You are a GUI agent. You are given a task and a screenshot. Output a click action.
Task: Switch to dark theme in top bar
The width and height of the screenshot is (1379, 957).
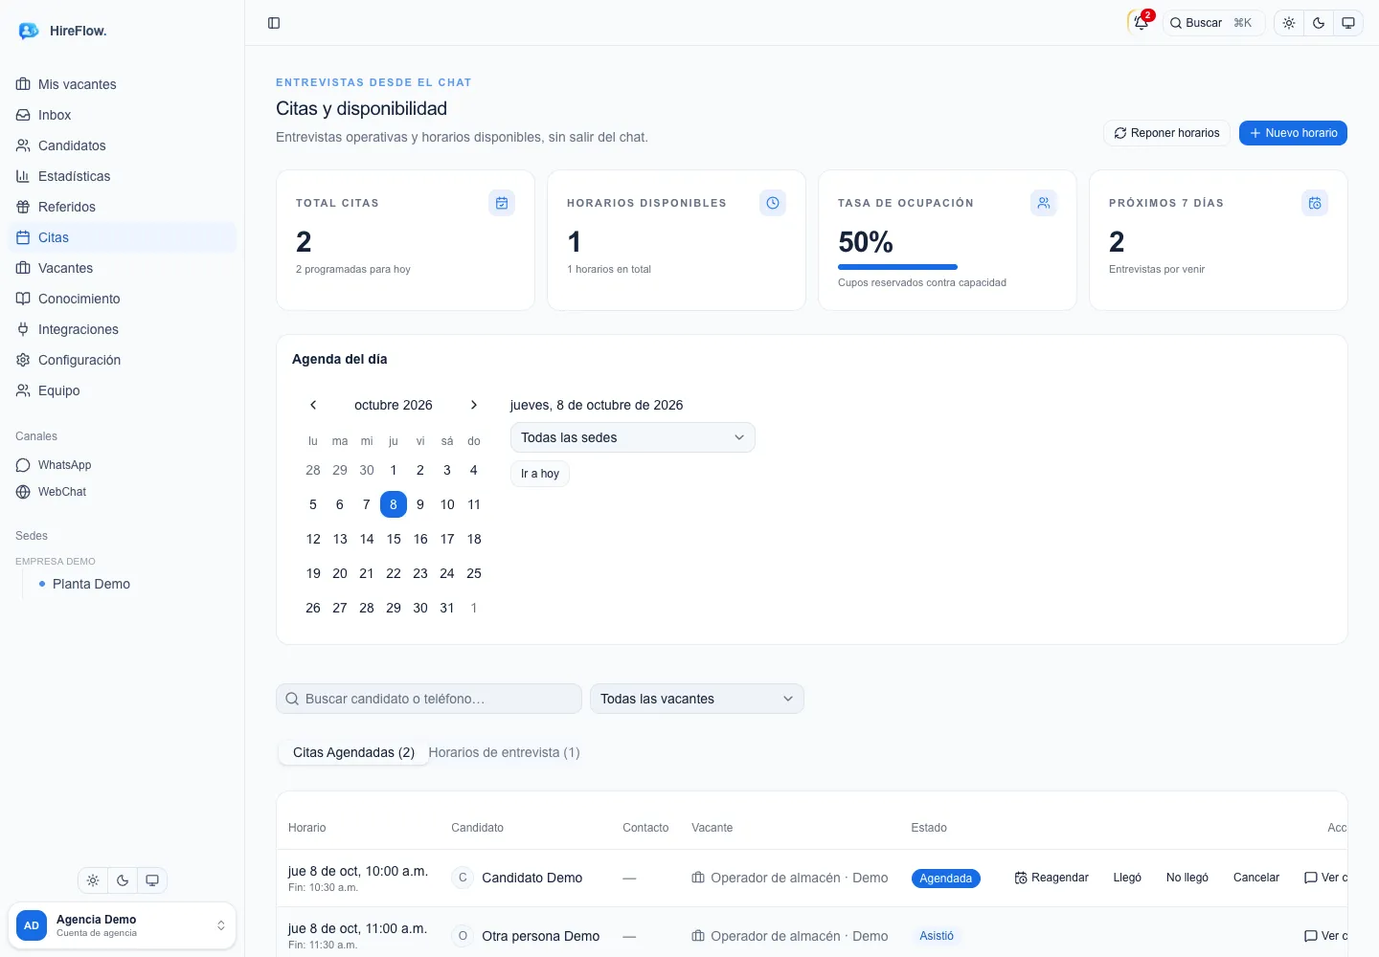(1319, 23)
